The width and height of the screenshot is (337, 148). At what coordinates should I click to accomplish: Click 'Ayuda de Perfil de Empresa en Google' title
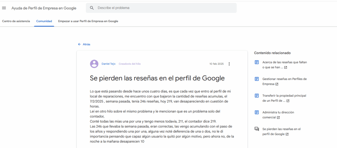44,8
